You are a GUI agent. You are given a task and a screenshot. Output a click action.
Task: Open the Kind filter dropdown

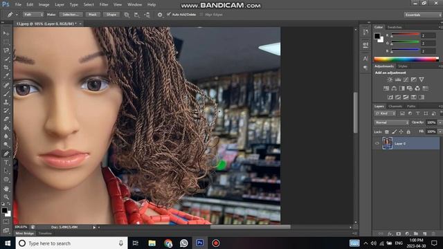click(x=385, y=113)
